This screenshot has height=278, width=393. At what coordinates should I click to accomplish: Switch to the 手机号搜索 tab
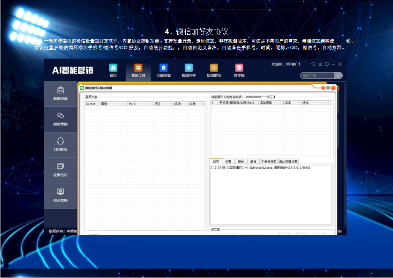pyautogui.click(x=269, y=162)
